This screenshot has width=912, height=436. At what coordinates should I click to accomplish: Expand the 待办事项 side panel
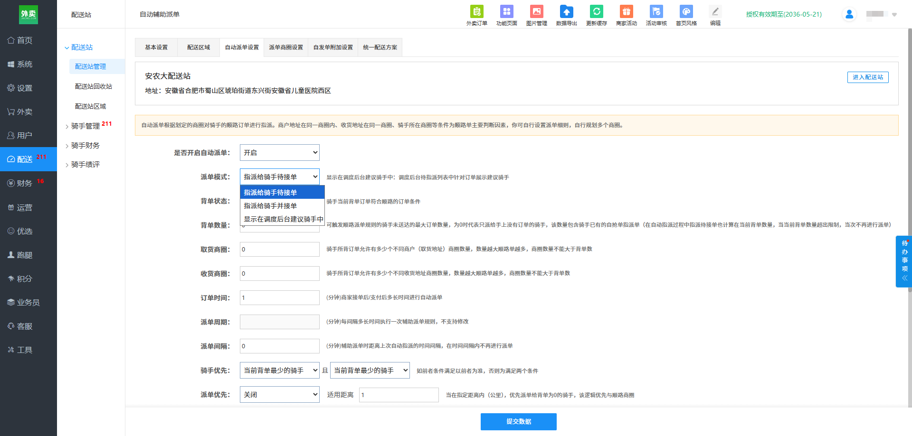[x=904, y=261]
